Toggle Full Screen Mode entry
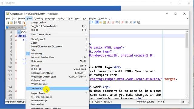The width and height of the screenshot is (194, 109). (57, 26)
